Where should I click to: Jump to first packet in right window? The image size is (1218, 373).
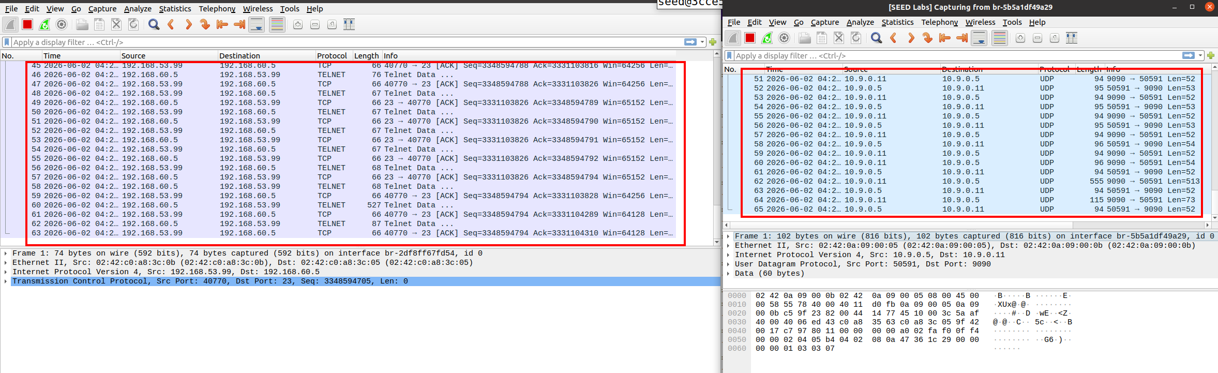click(x=945, y=38)
